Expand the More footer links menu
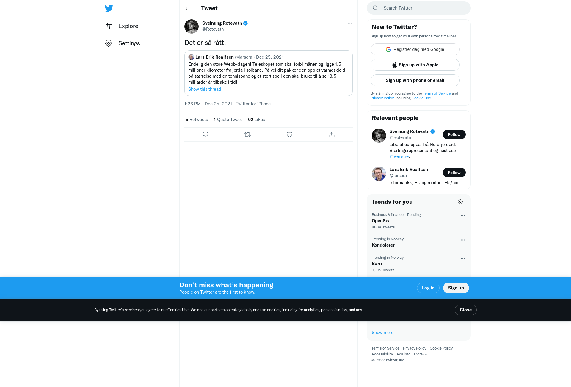 click(420, 354)
